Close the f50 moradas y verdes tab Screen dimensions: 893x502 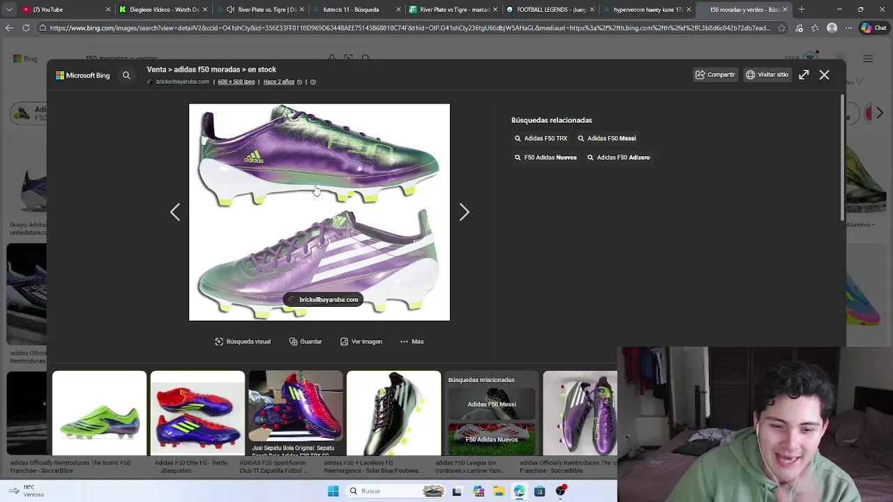(x=785, y=10)
